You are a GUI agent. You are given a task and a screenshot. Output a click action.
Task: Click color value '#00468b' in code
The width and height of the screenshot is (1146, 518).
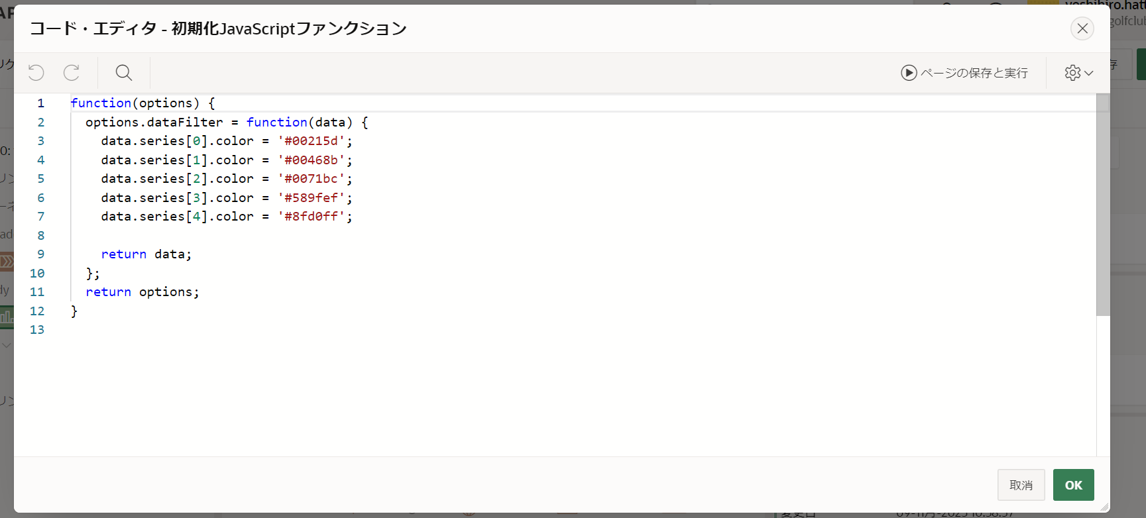click(x=315, y=160)
